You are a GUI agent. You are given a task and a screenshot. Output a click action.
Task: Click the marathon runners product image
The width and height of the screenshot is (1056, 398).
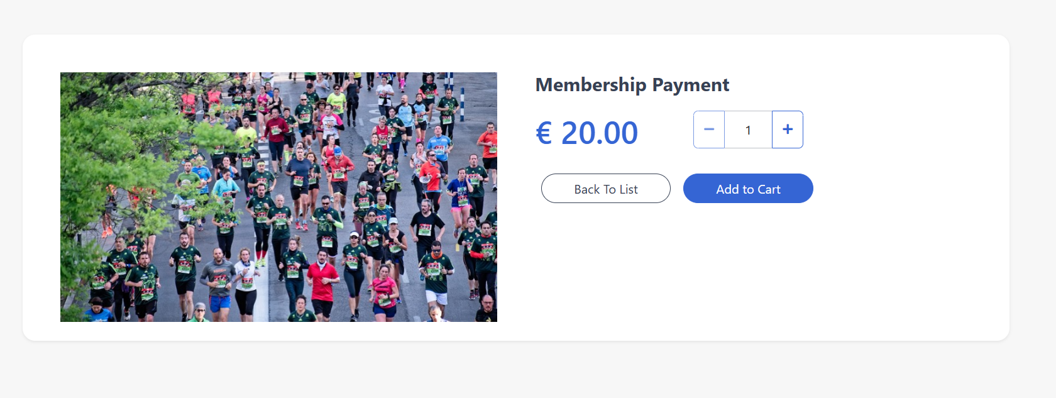click(278, 197)
